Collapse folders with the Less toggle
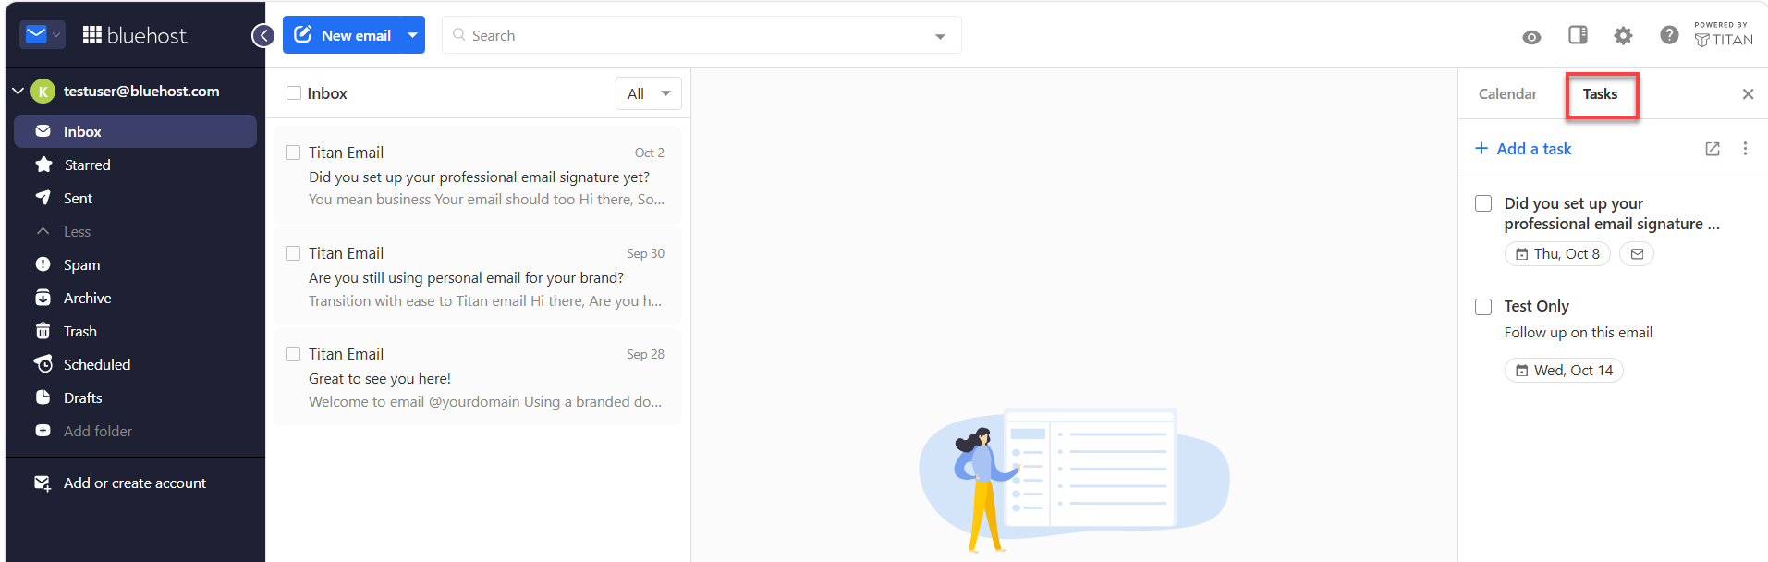The width and height of the screenshot is (1768, 562). (x=77, y=231)
